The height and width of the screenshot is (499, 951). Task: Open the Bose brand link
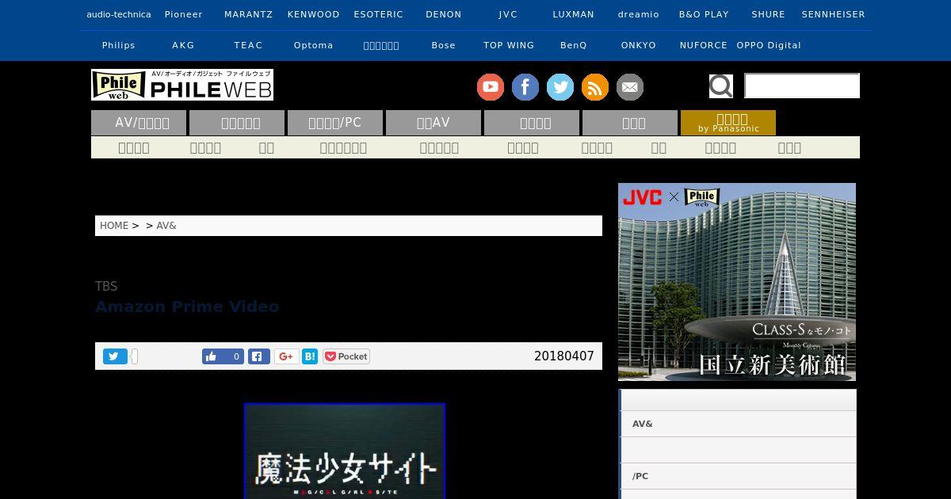coord(444,45)
